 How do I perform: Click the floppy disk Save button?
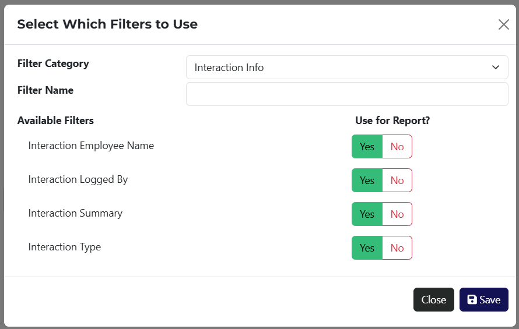(x=483, y=300)
